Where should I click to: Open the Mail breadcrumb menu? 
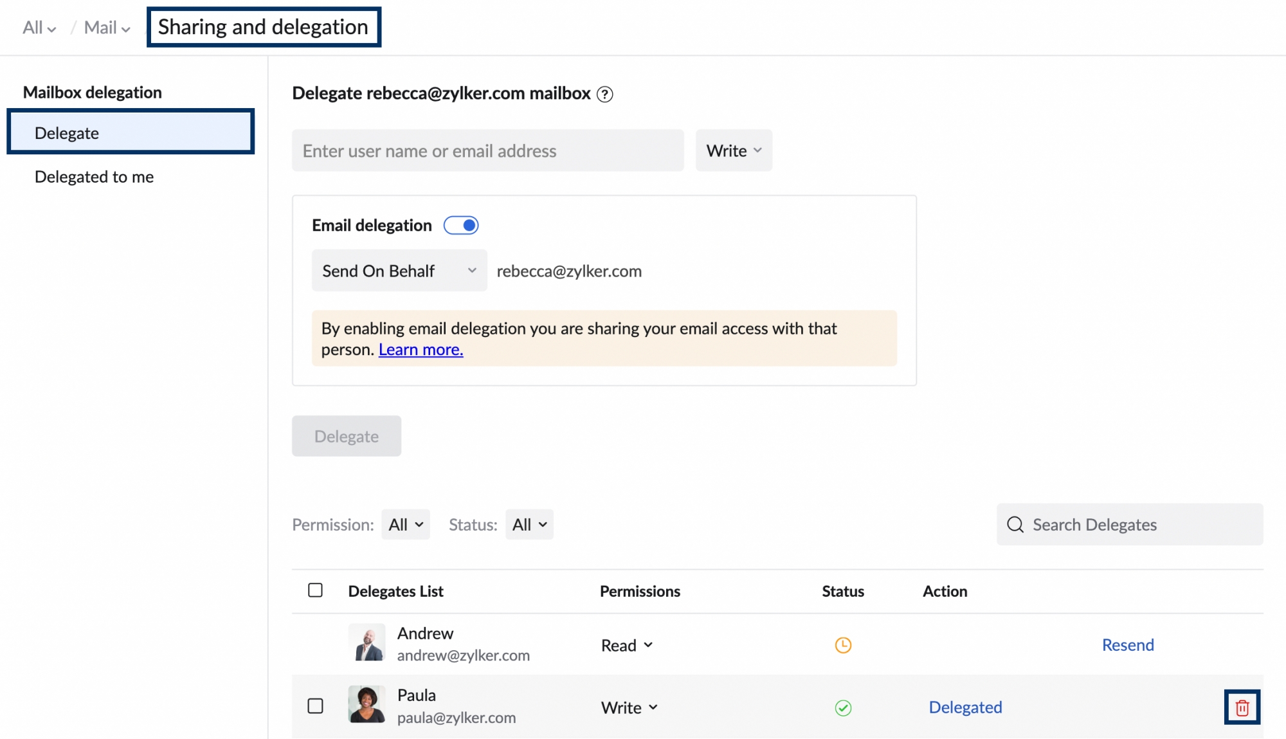(107, 28)
